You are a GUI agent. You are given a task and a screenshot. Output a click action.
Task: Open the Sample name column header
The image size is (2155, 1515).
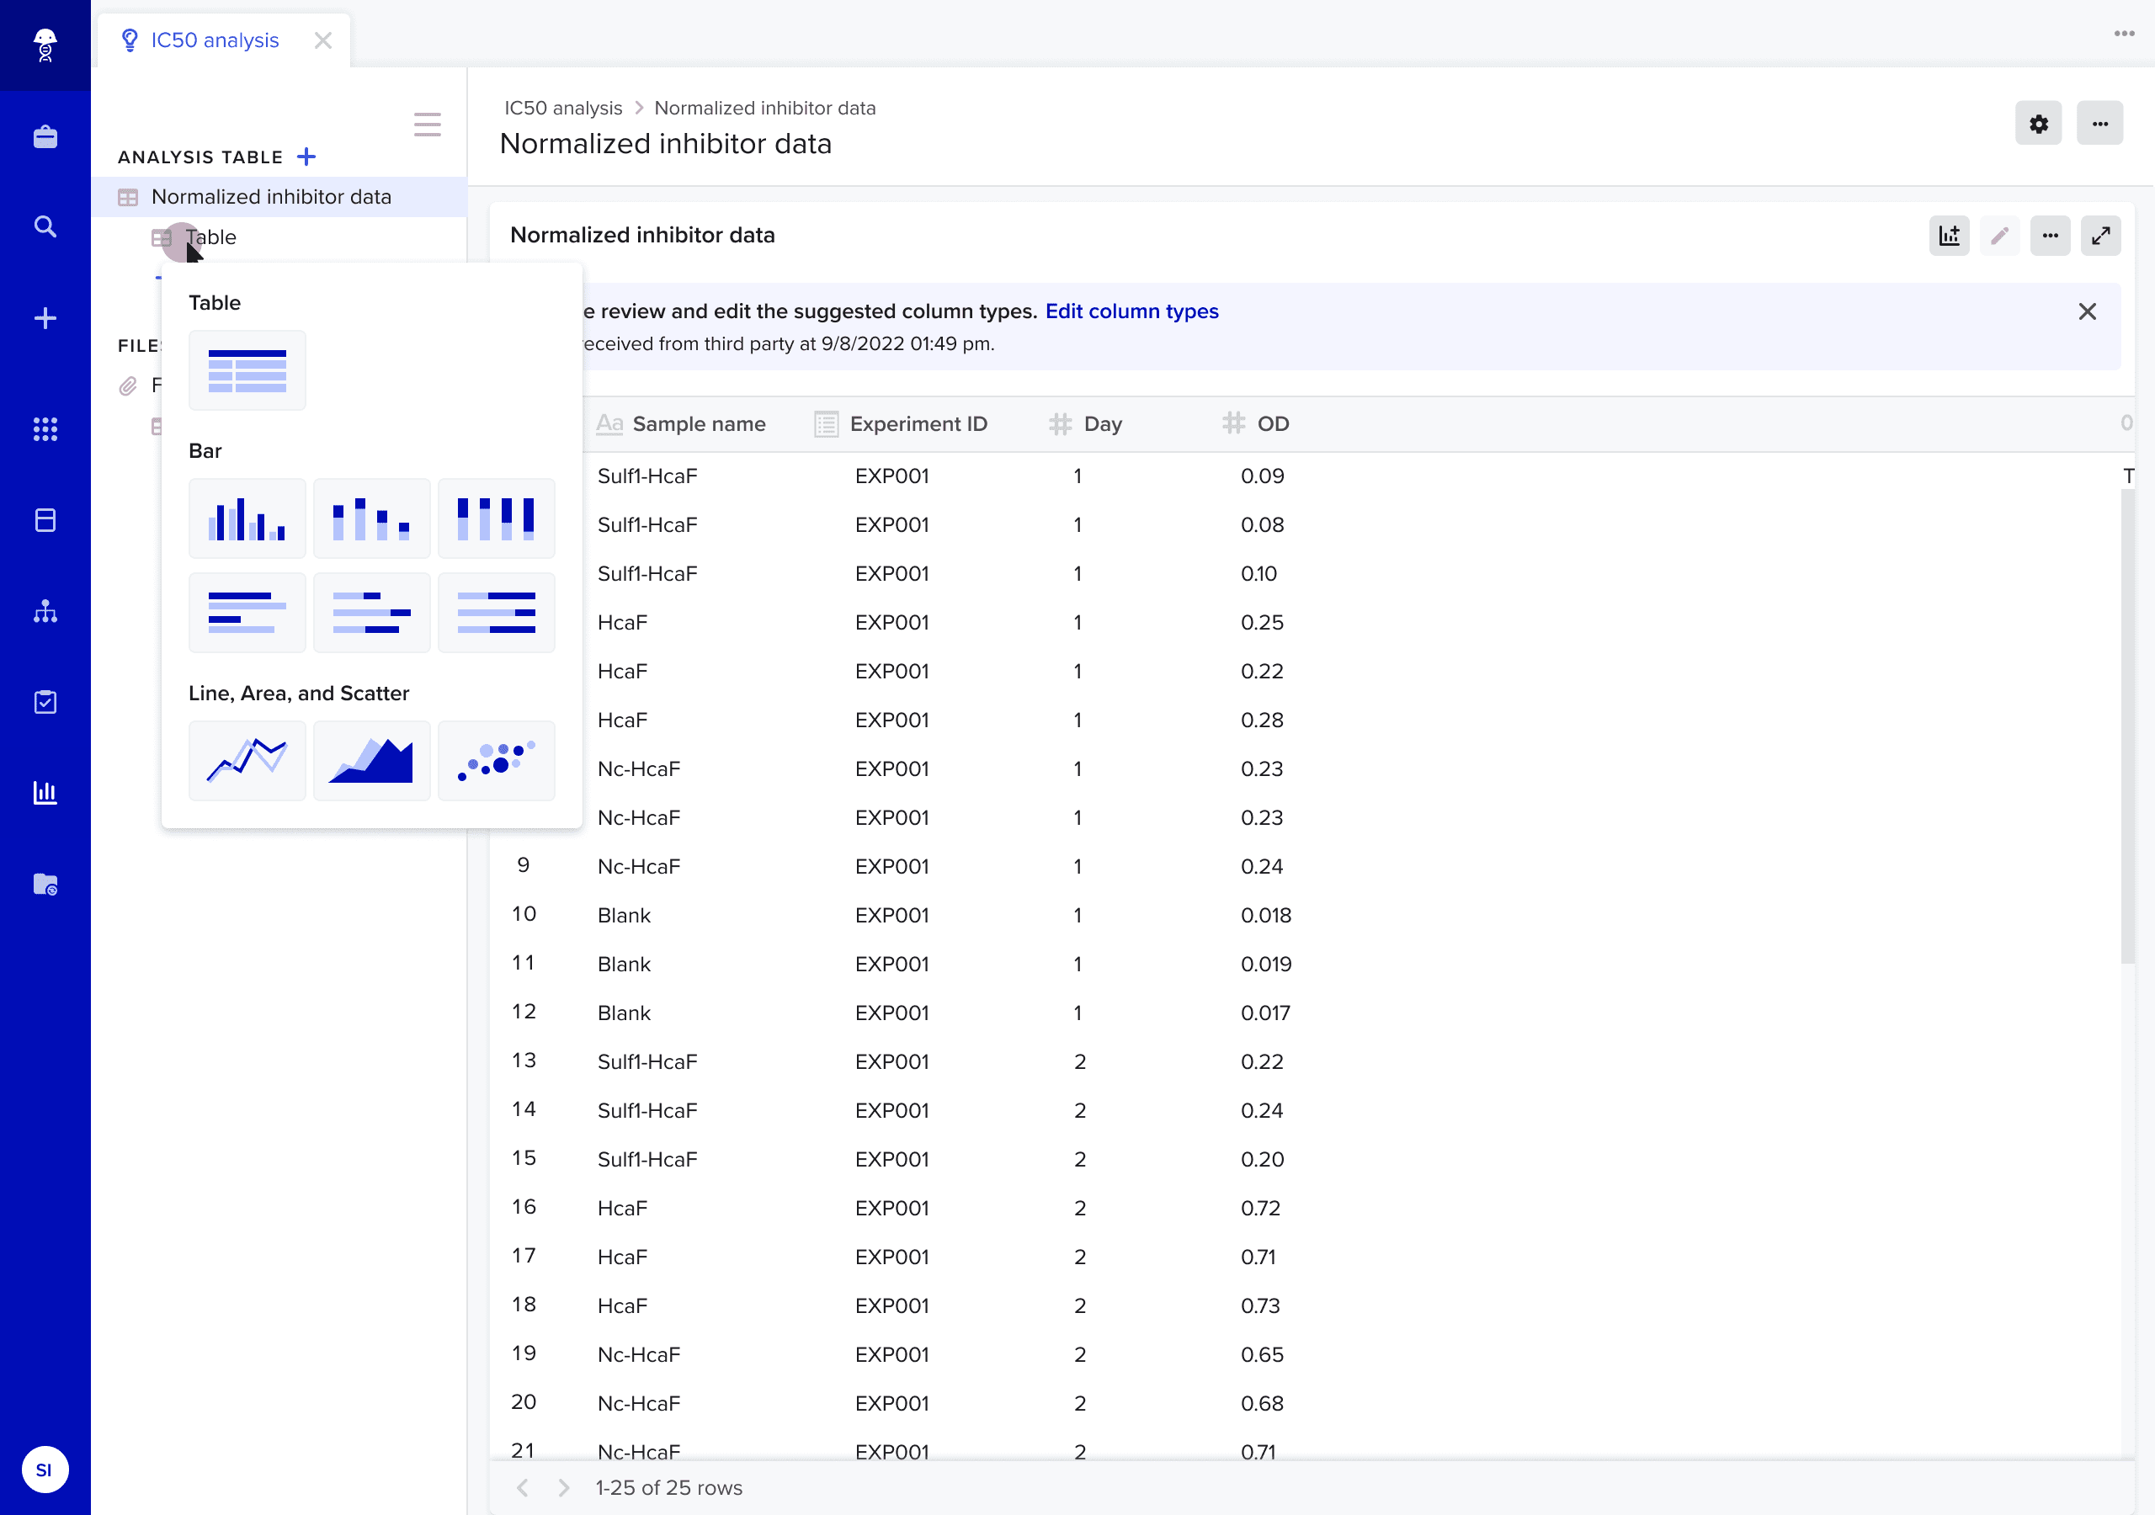pyautogui.click(x=699, y=423)
